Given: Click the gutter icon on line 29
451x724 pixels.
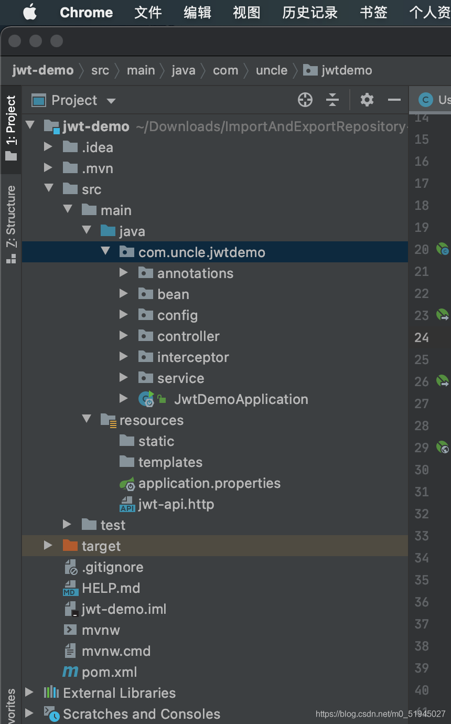Looking at the screenshot, I should [443, 448].
